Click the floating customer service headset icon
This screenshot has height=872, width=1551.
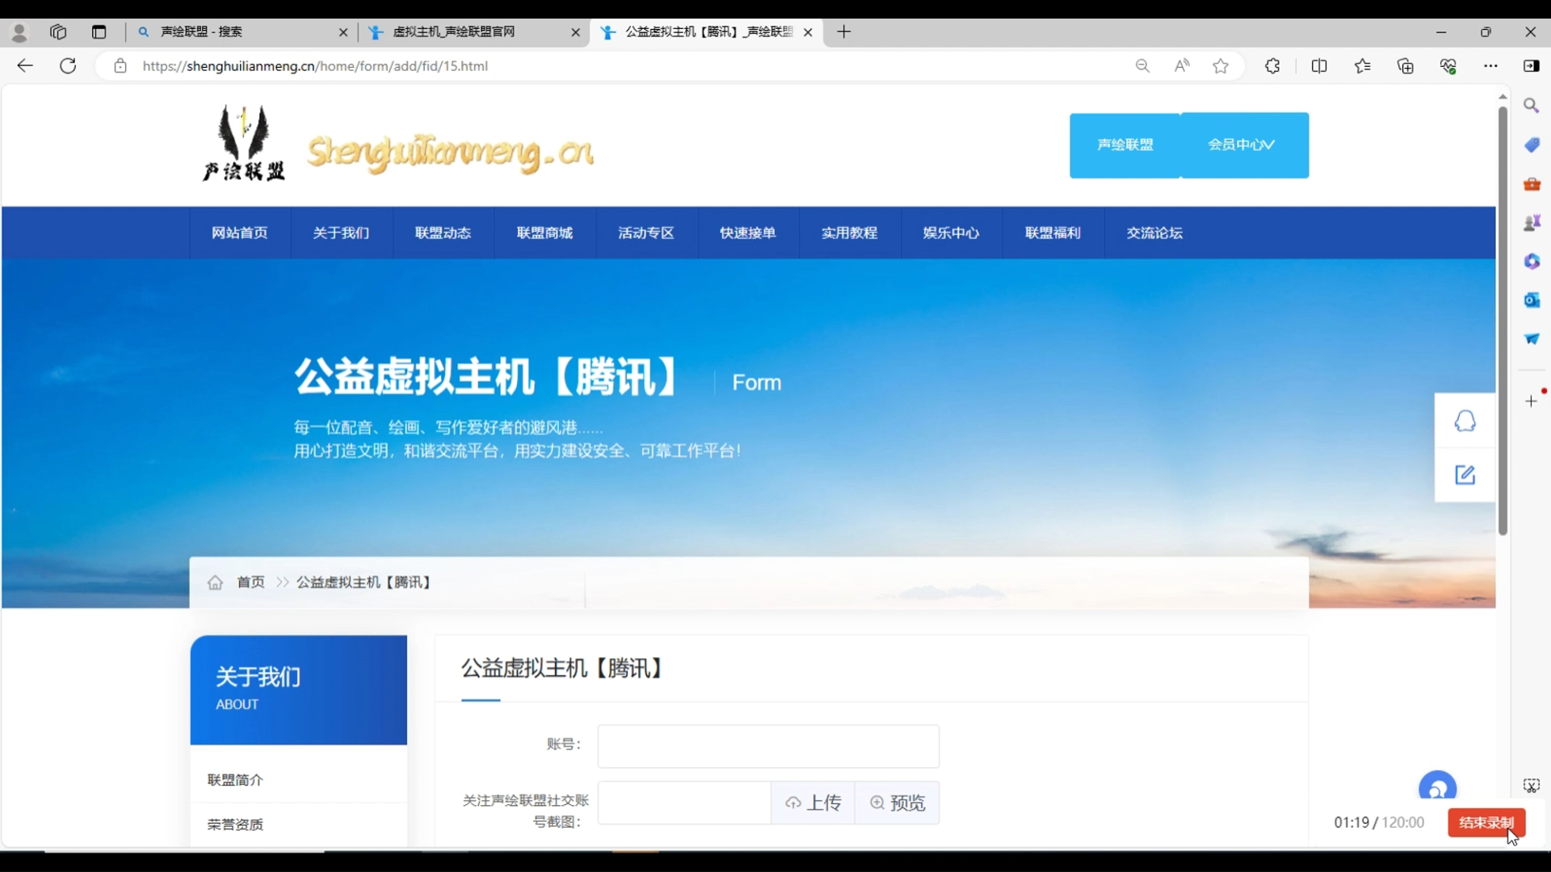pos(1465,421)
